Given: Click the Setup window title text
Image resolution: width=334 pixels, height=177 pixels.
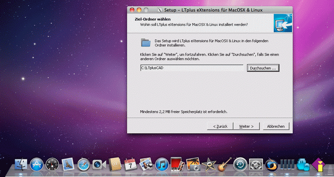Looking at the screenshot, I should [213, 10].
